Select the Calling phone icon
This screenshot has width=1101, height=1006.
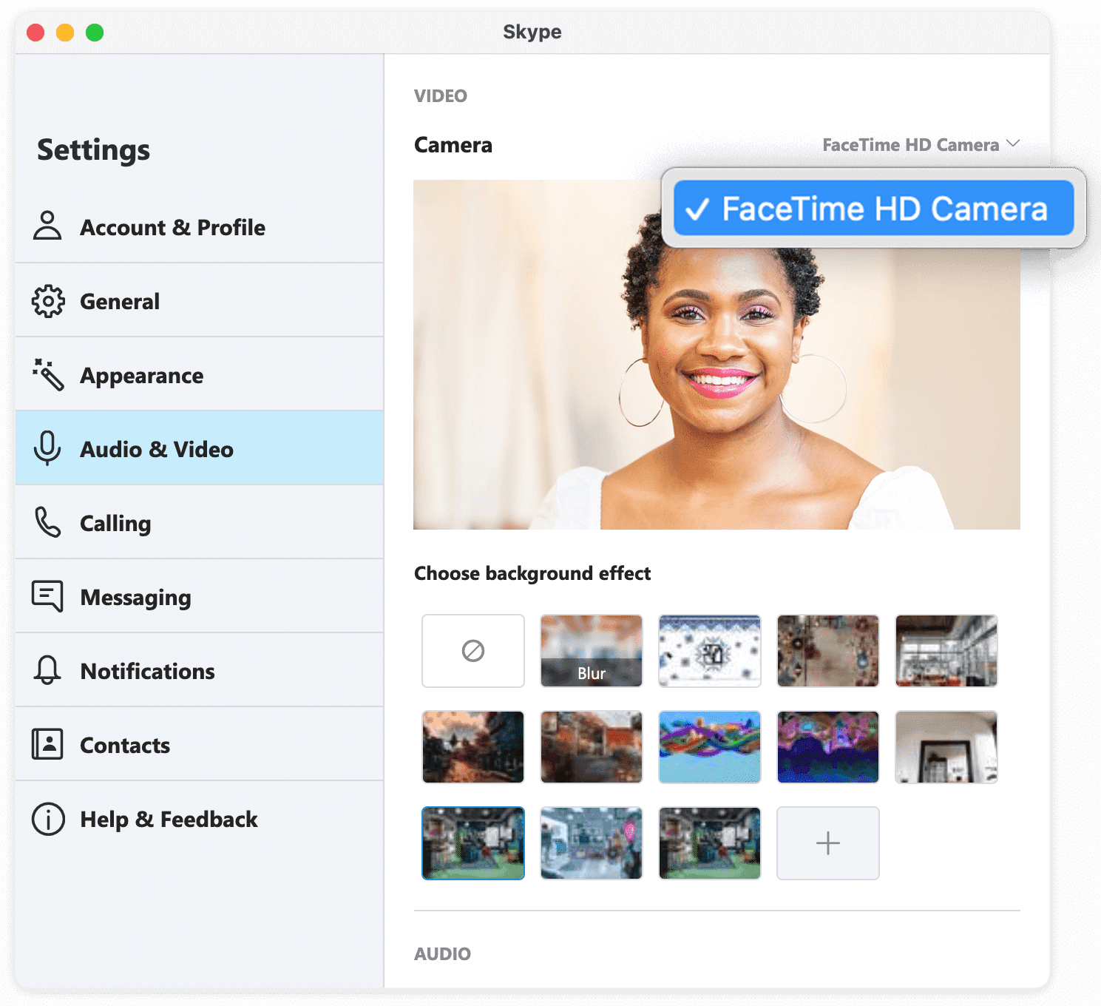47,523
